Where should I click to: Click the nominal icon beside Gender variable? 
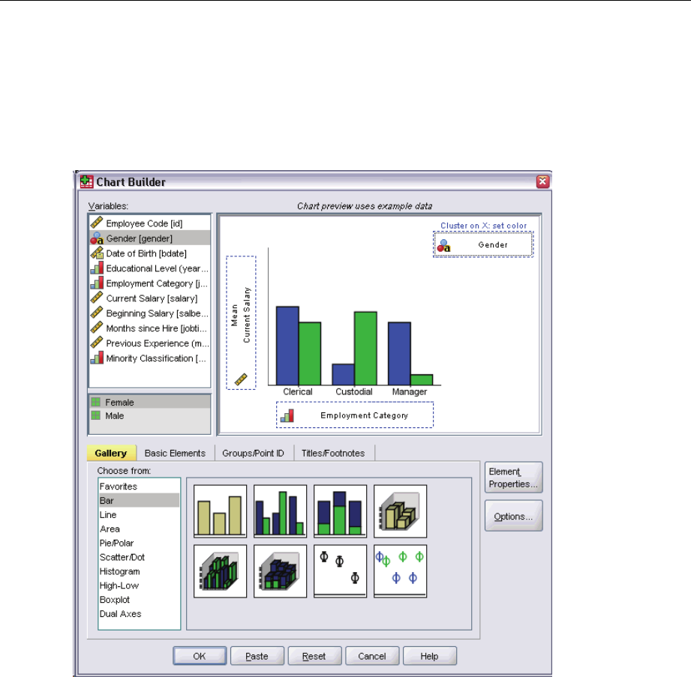pos(97,238)
